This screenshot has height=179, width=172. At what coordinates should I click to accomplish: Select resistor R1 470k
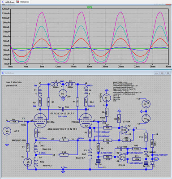[28, 148]
